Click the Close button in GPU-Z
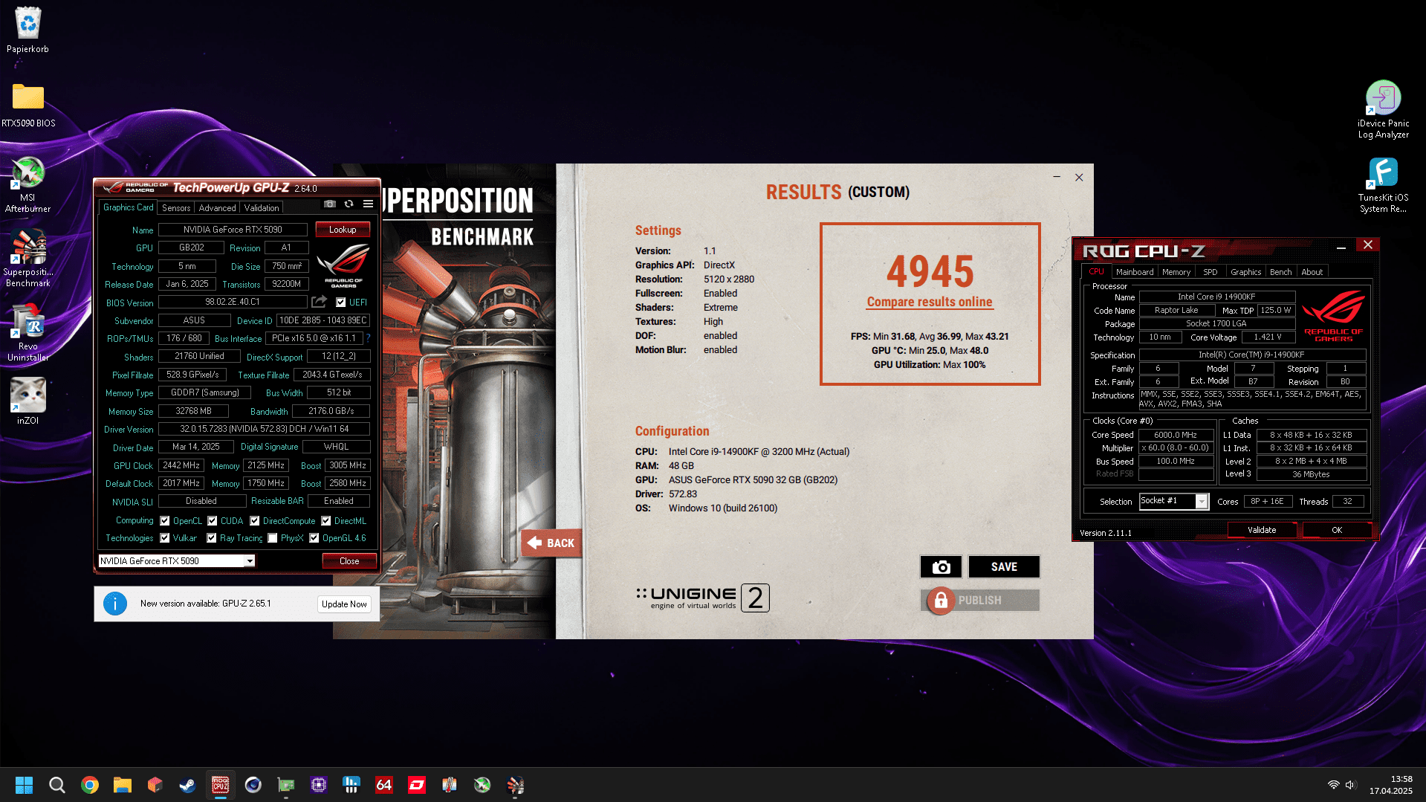Image resolution: width=1426 pixels, height=802 pixels. [349, 561]
